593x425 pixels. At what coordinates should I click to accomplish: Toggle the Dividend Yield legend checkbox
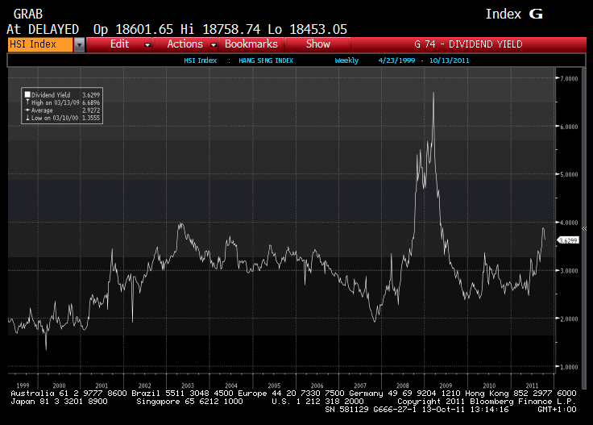(x=27, y=94)
